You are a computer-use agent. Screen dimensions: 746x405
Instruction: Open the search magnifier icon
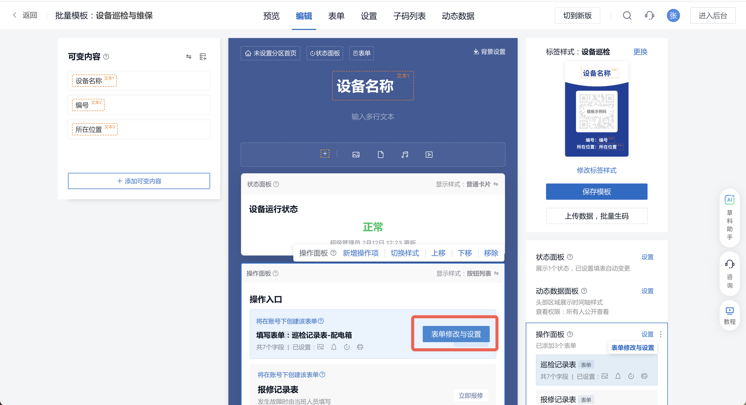click(627, 15)
